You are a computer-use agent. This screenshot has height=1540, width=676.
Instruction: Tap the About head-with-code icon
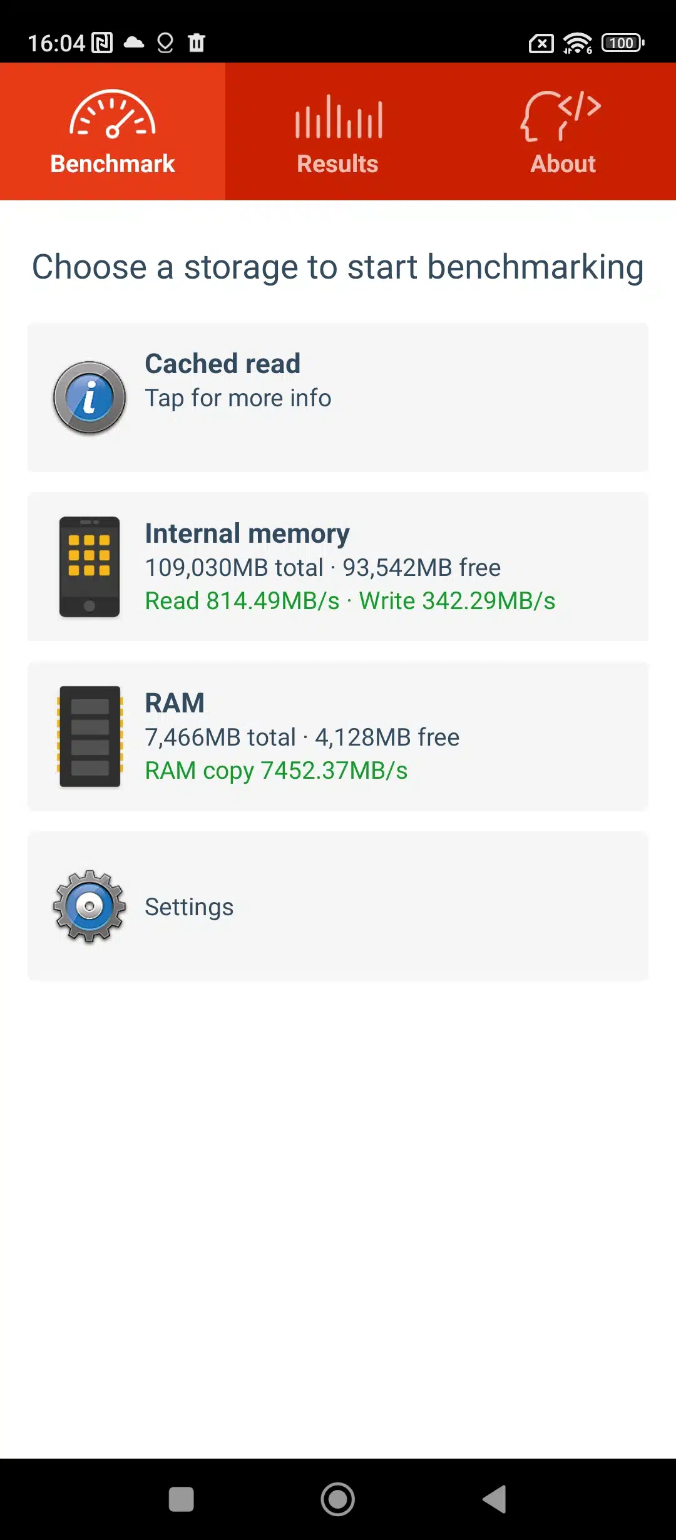click(561, 116)
